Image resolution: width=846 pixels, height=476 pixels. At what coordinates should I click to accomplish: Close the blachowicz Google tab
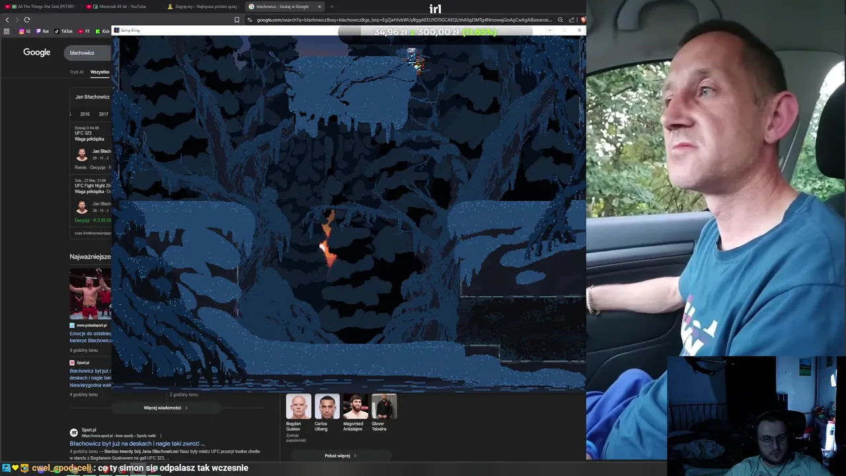click(319, 7)
